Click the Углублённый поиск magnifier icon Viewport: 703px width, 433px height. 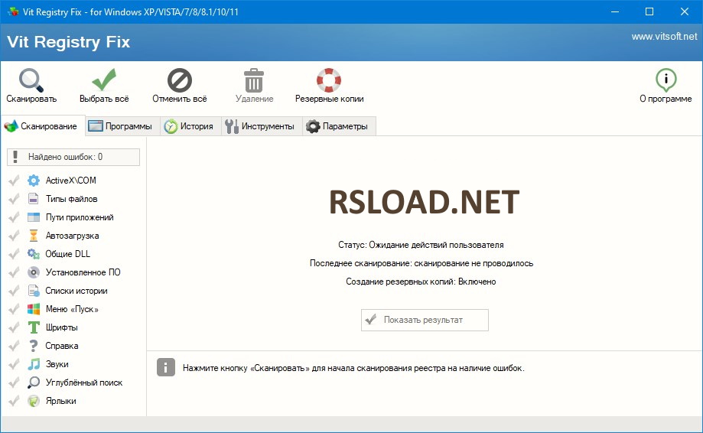33,383
